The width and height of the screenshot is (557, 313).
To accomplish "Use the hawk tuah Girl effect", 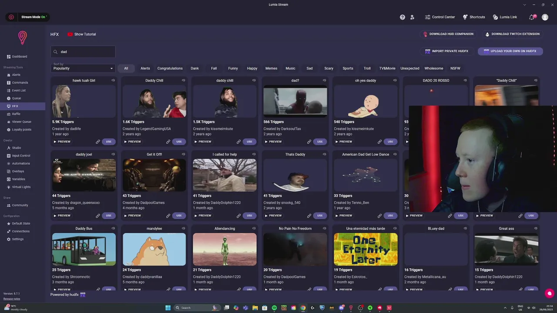I will pos(108,142).
